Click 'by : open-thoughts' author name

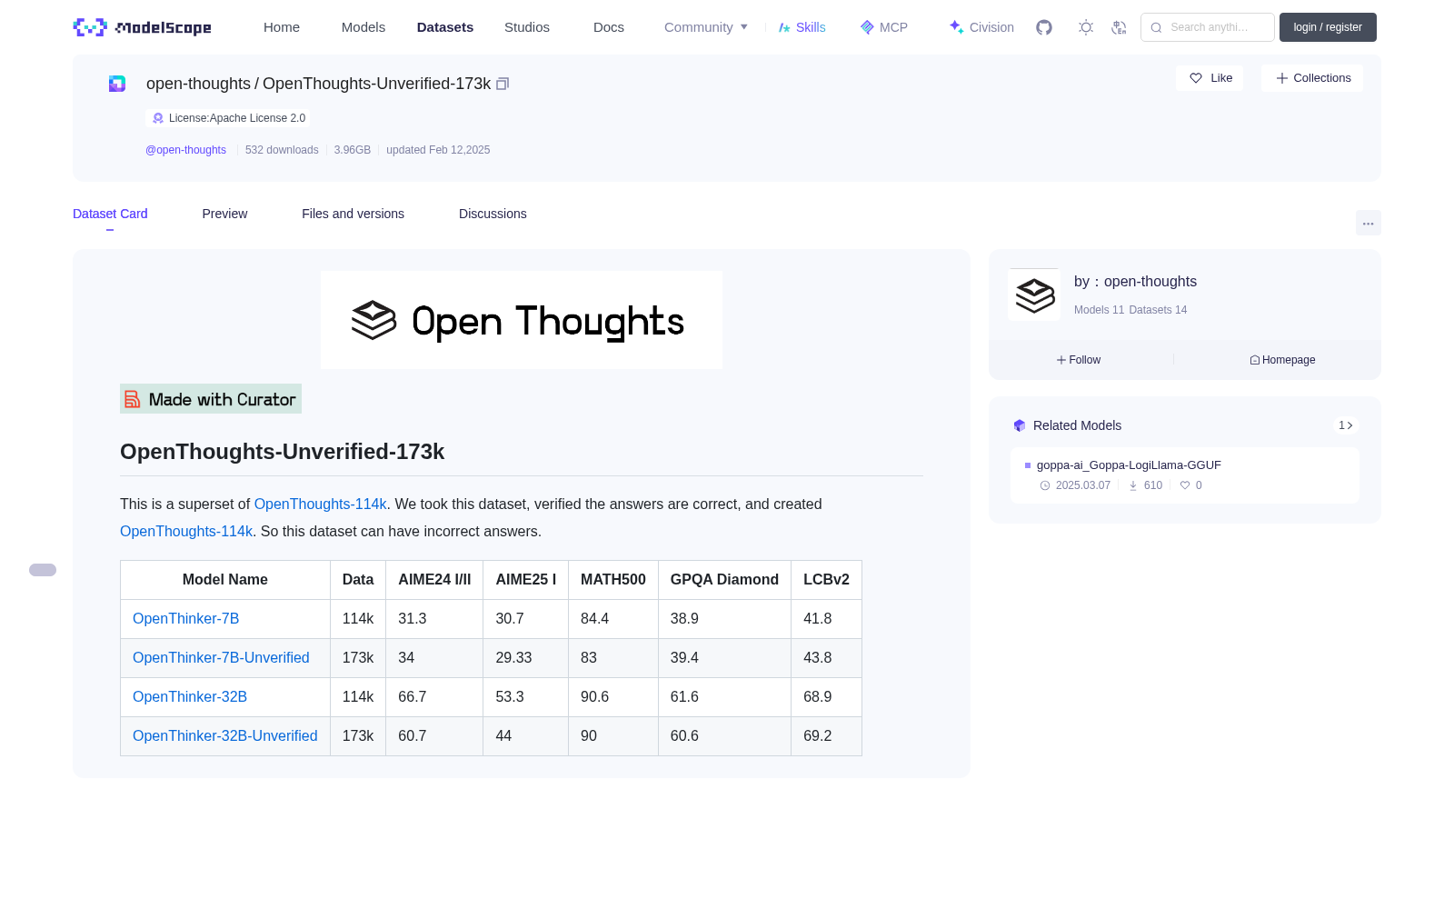pos(1135,282)
